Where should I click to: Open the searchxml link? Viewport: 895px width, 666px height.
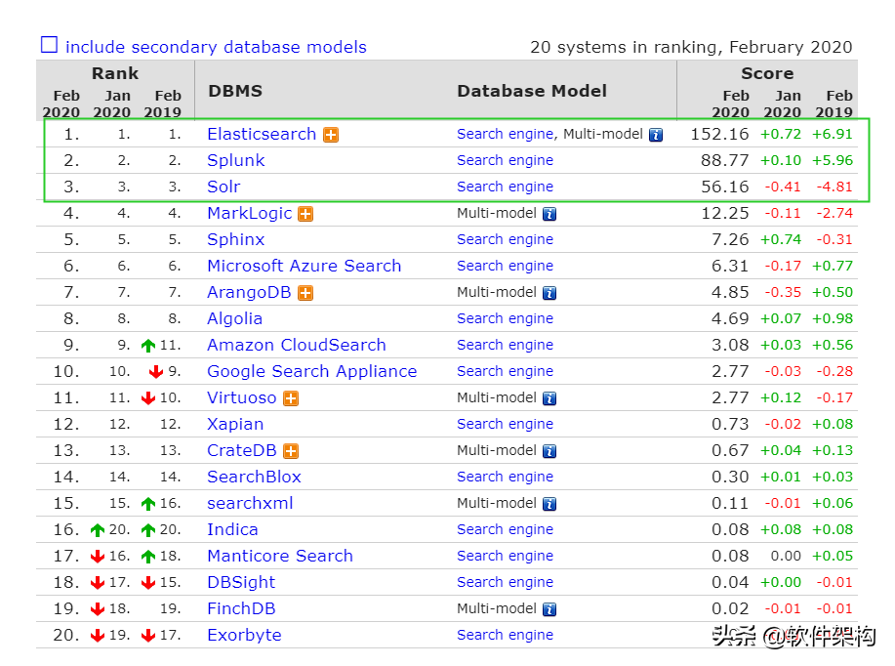pos(250,503)
